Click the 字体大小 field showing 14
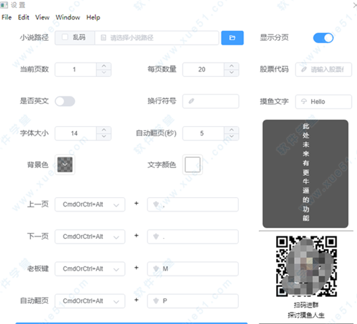The height and width of the screenshot is (324, 357). (76, 134)
